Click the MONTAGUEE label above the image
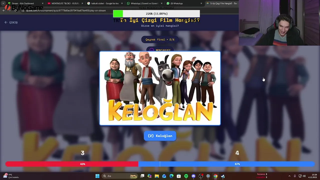 tap(160, 50)
